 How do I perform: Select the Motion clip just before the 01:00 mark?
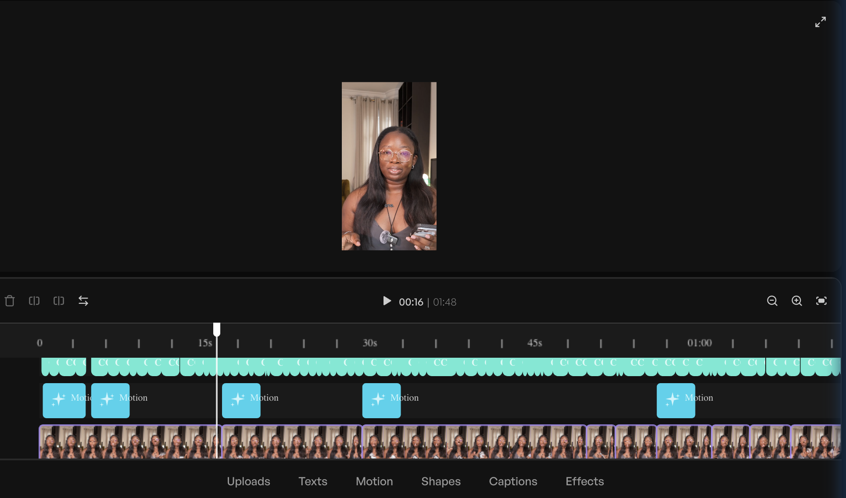676,401
